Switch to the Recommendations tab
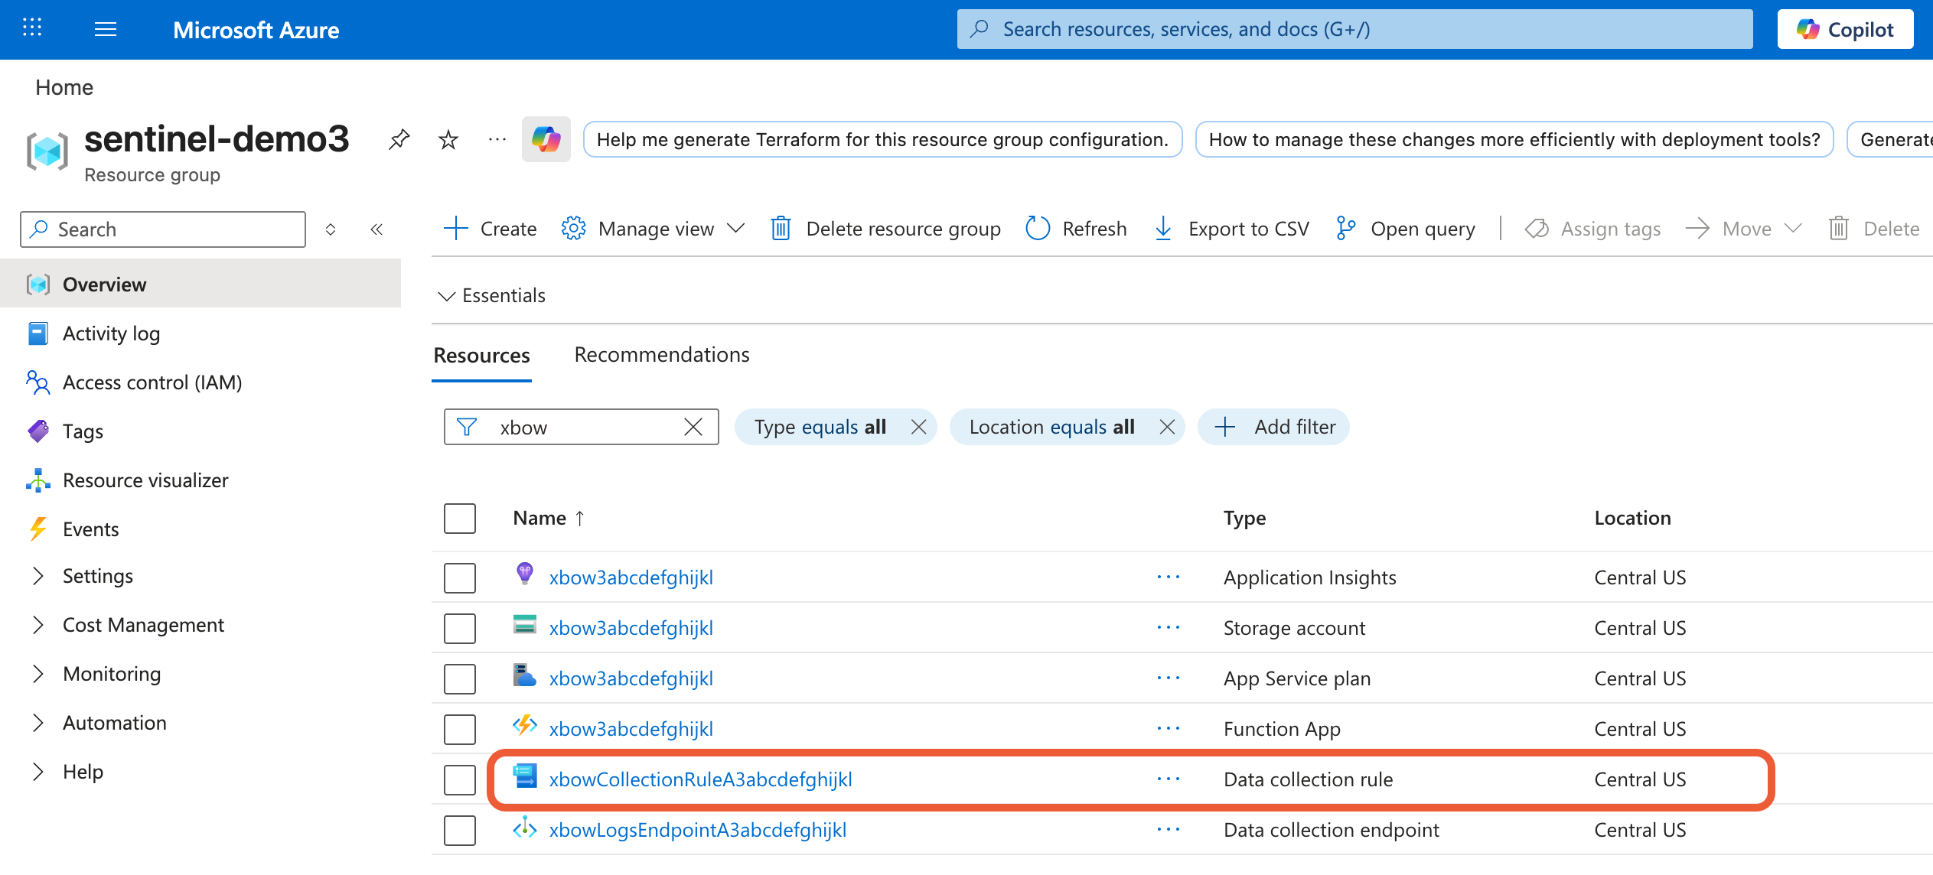The width and height of the screenshot is (1933, 875). pyautogui.click(x=661, y=354)
